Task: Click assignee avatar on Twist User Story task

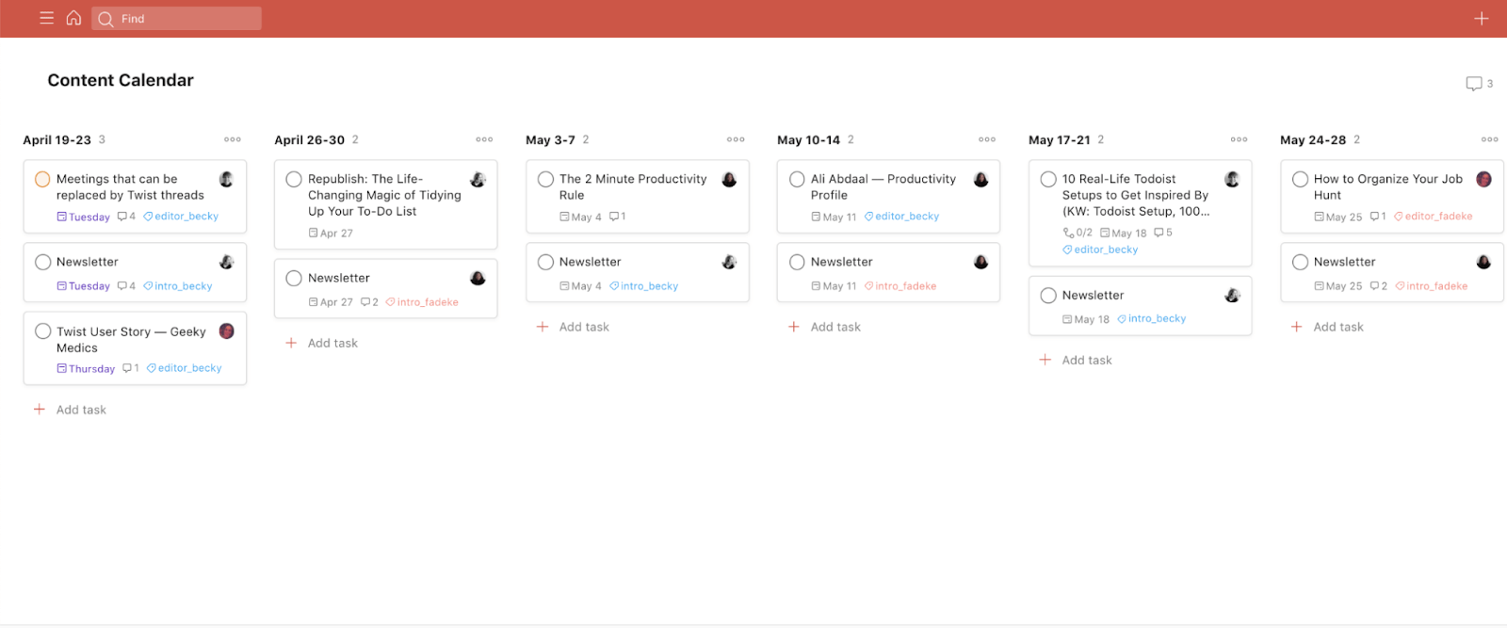Action: tap(227, 330)
